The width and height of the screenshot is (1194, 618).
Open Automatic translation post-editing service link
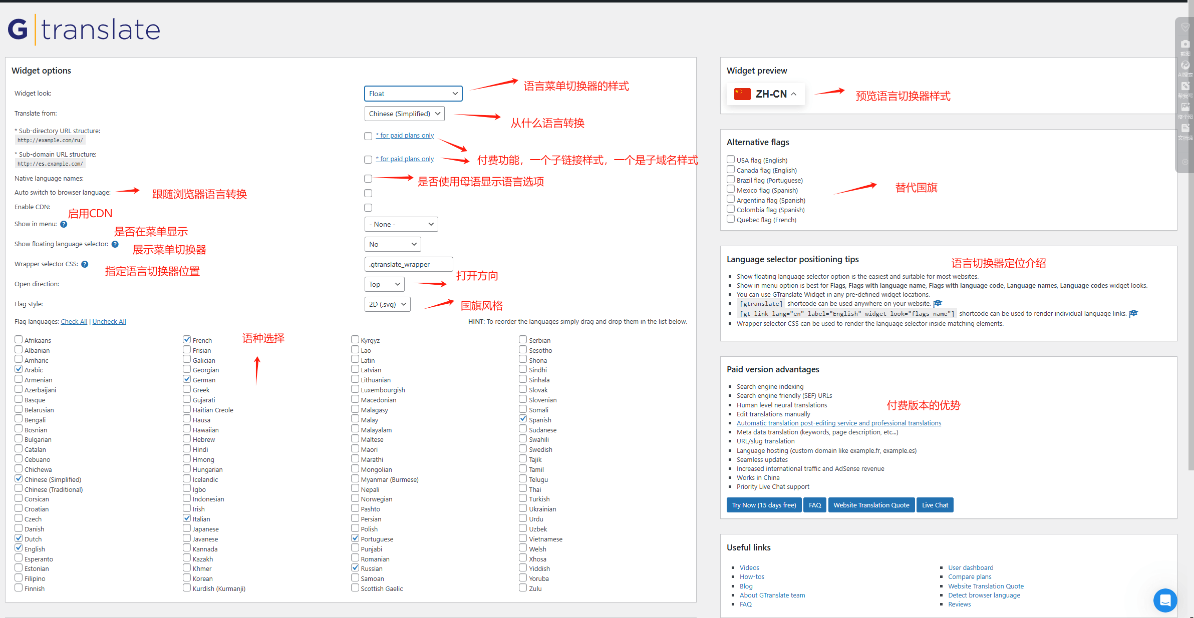839,423
